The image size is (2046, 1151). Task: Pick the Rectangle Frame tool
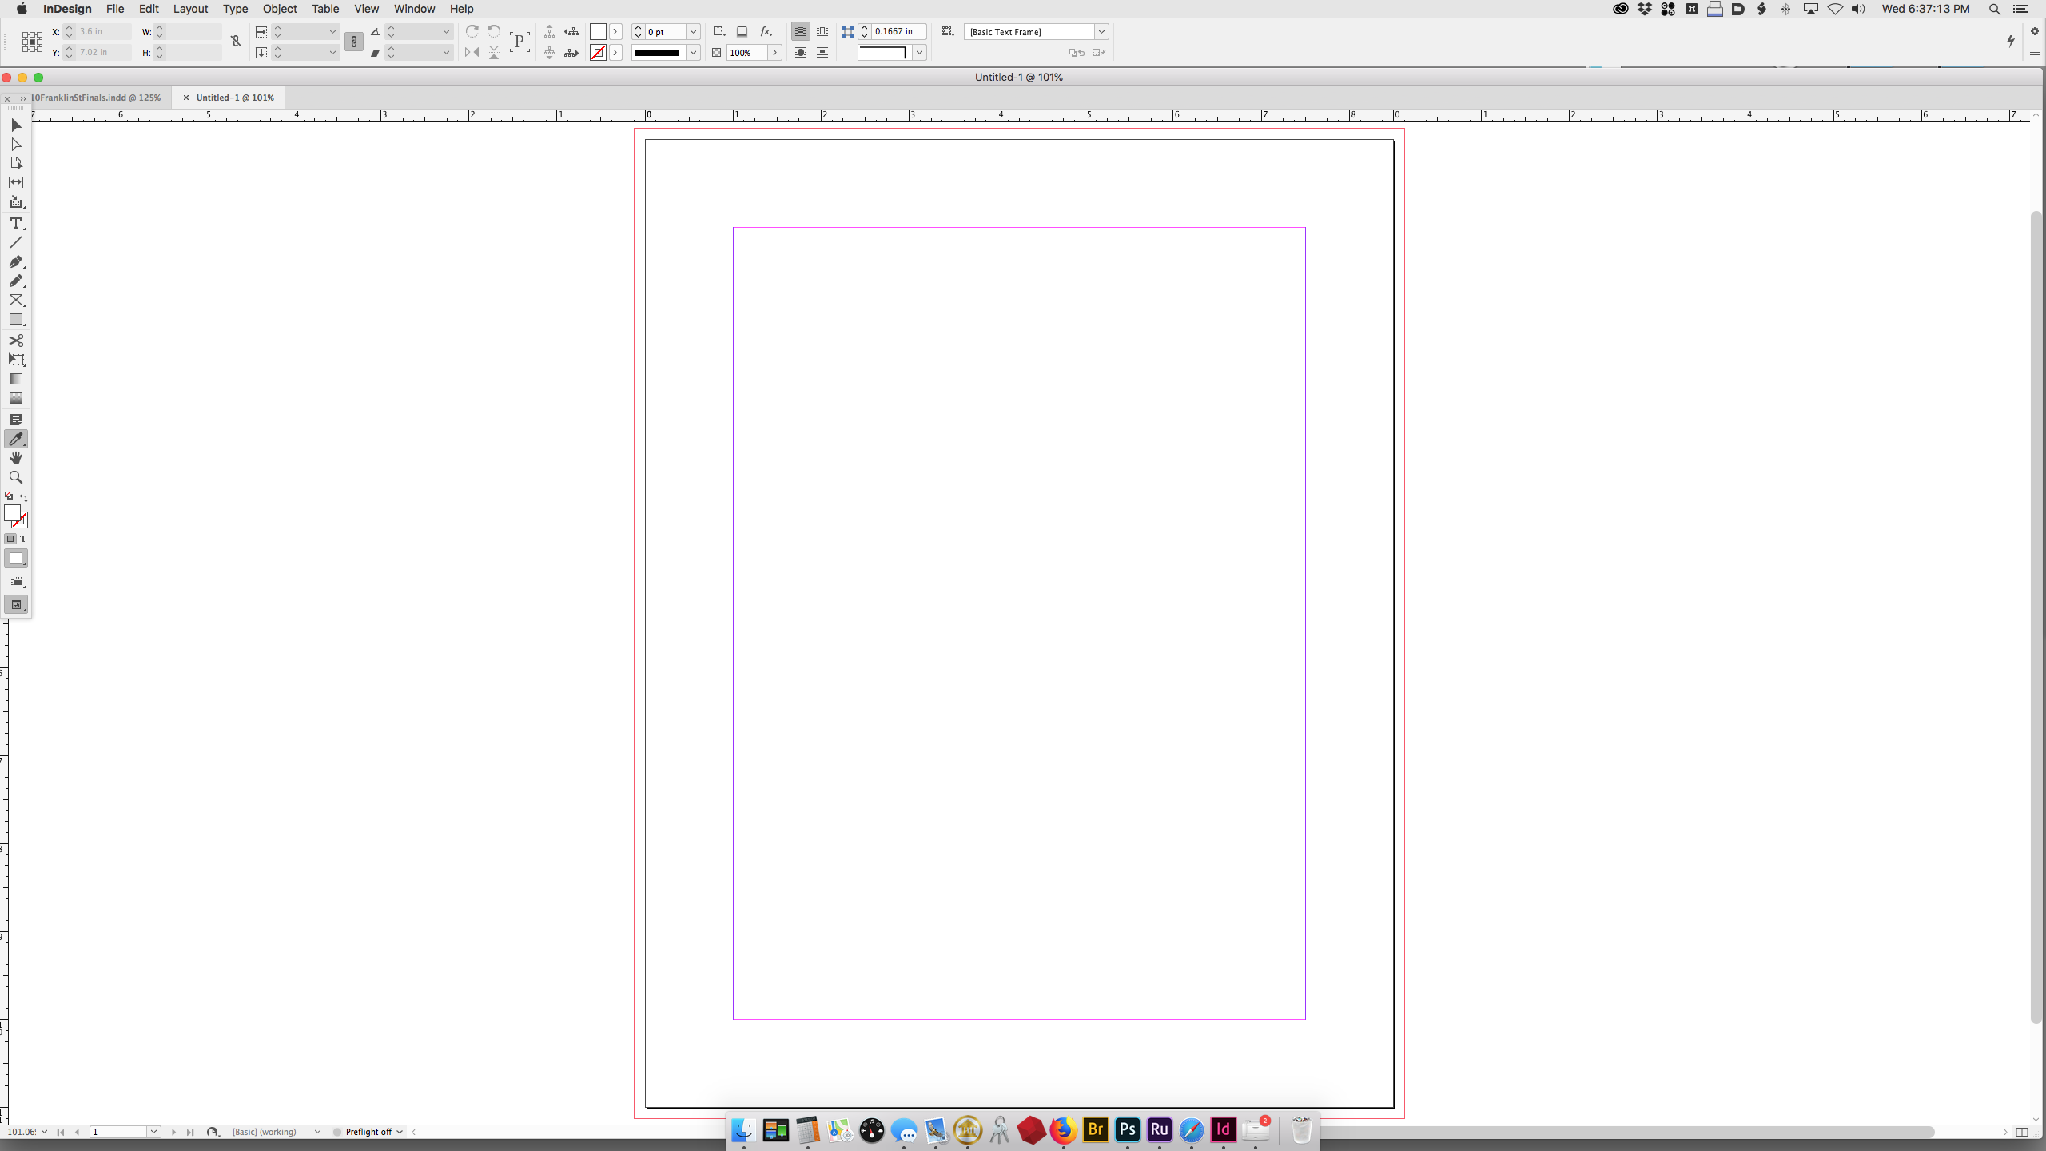pyautogui.click(x=16, y=301)
